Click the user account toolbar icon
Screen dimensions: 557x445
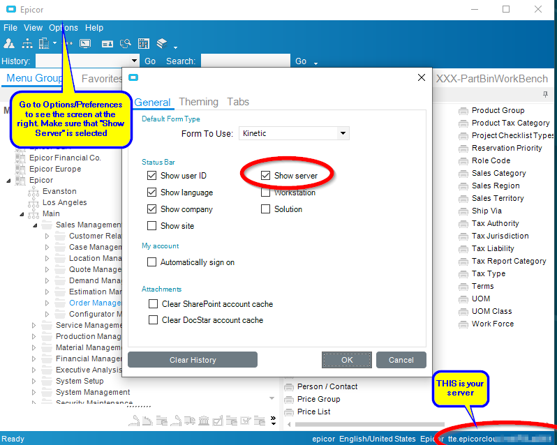tap(9, 44)
